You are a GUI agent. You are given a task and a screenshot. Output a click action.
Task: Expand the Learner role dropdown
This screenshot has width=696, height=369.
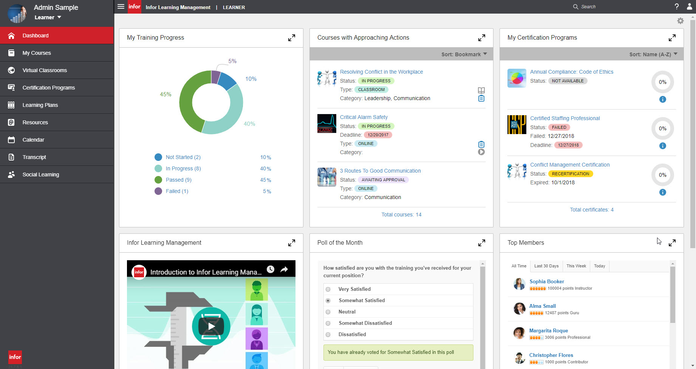point(48,17)
